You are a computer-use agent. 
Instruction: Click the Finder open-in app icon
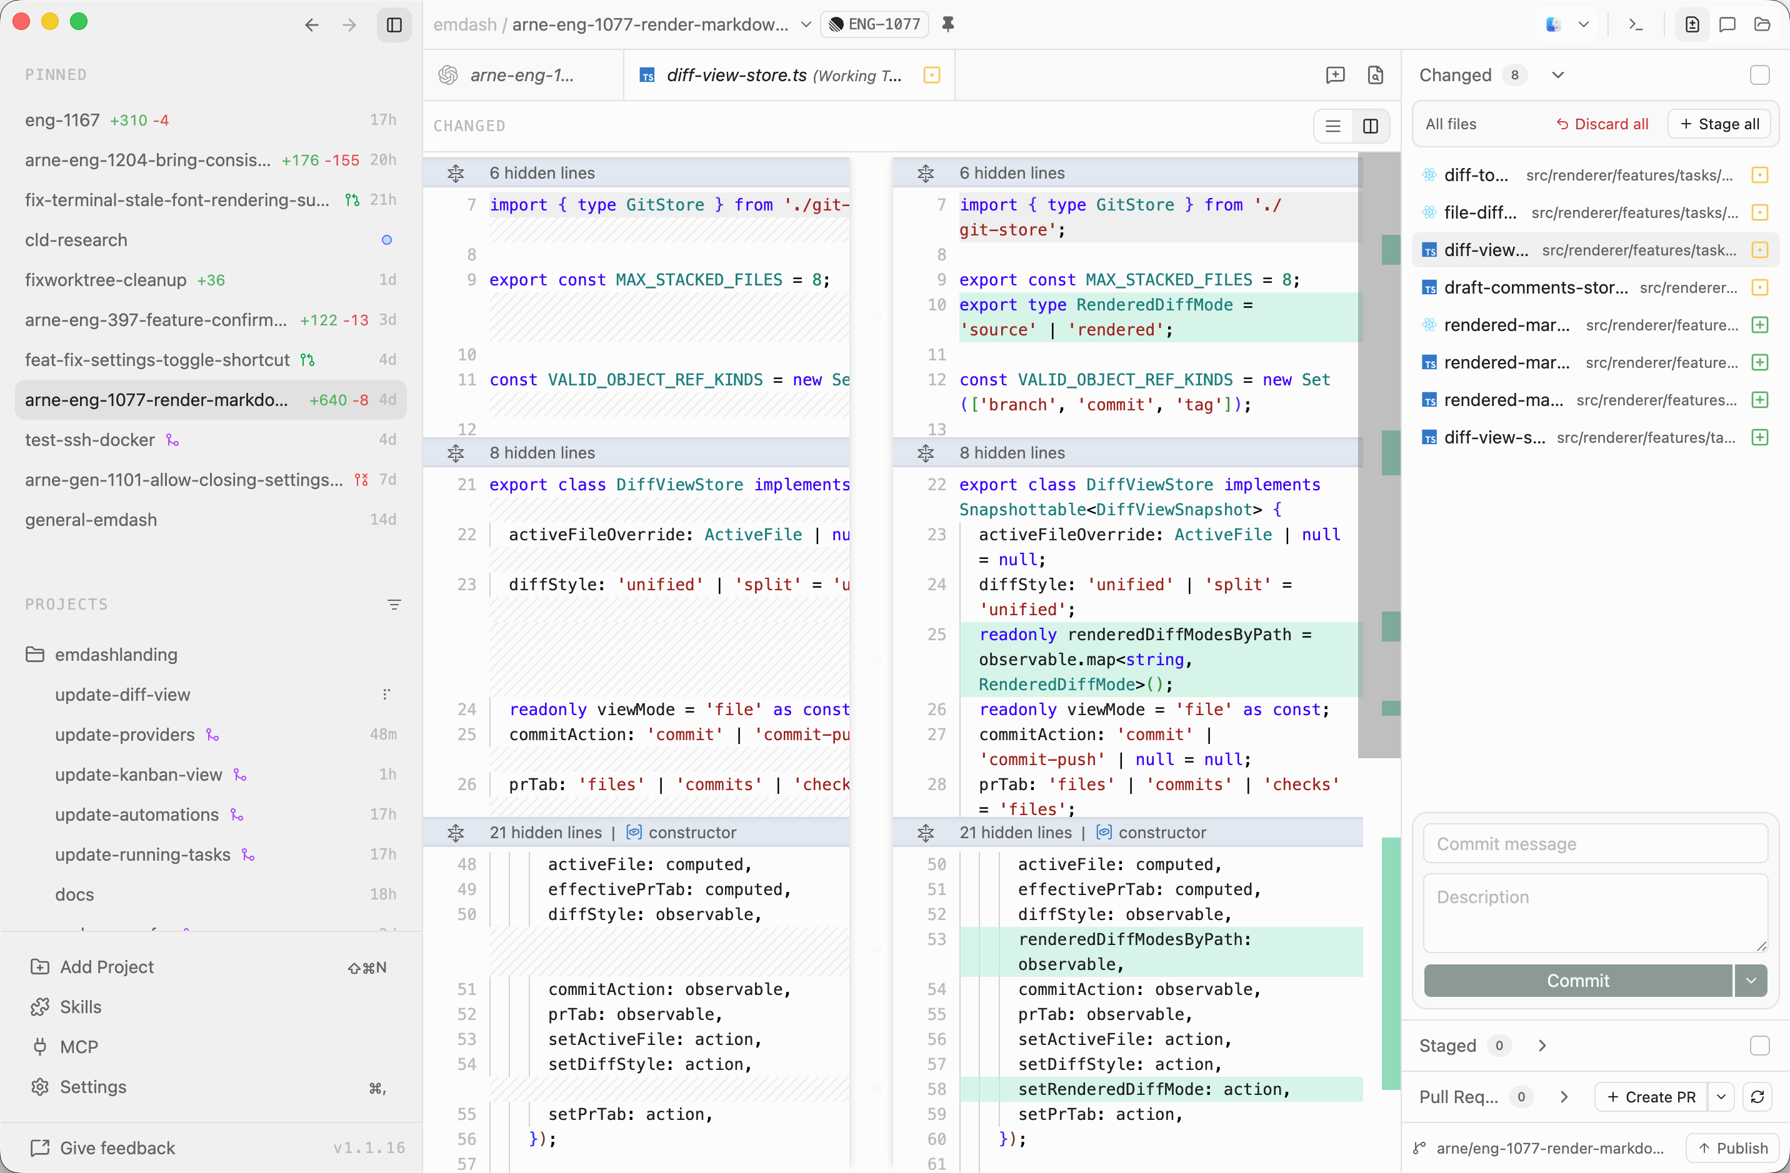pos(1553,25)
